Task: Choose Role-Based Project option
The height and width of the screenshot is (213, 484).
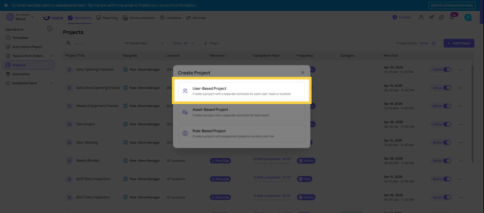Action: (241, 133)
